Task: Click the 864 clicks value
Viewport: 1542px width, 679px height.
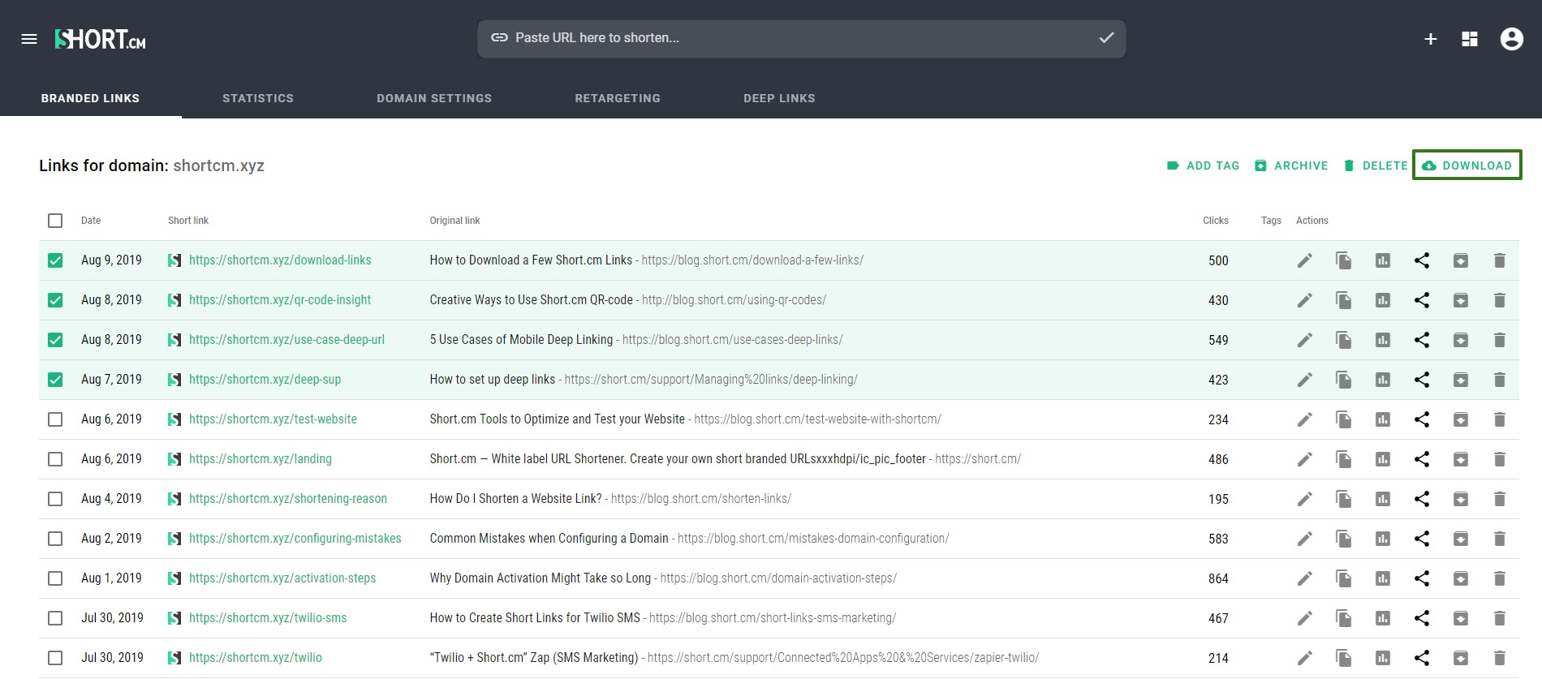Action: [1218, 578]
